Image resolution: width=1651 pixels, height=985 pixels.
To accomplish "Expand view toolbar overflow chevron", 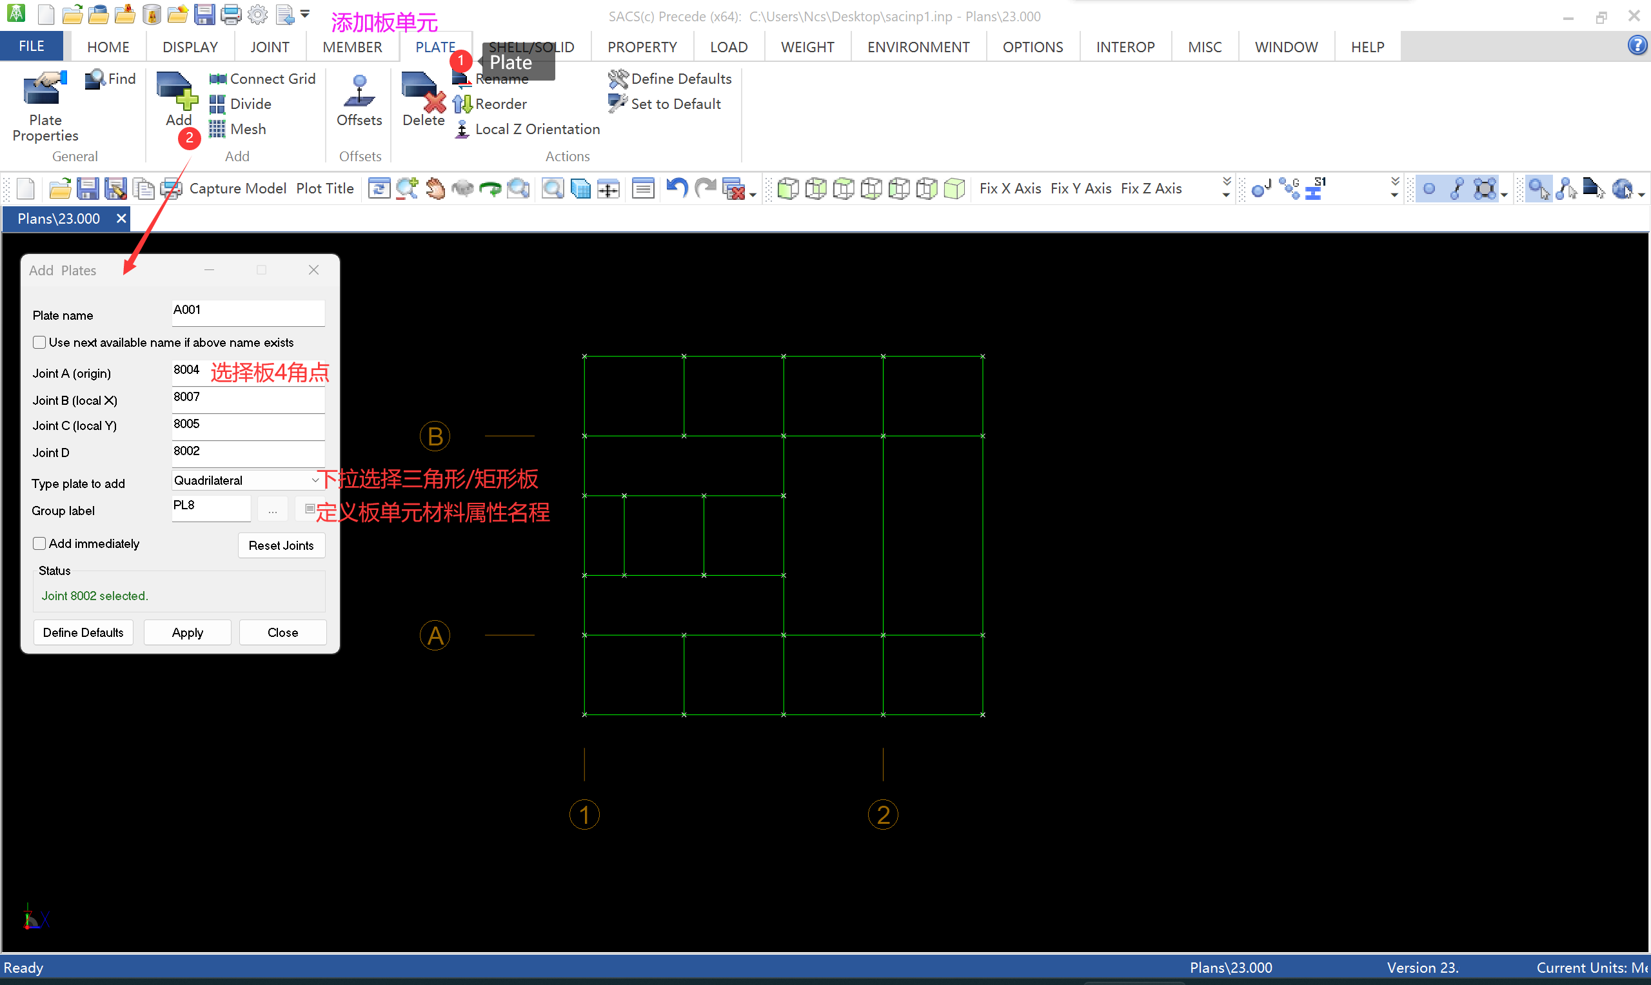I will [x=1226, y=188].
